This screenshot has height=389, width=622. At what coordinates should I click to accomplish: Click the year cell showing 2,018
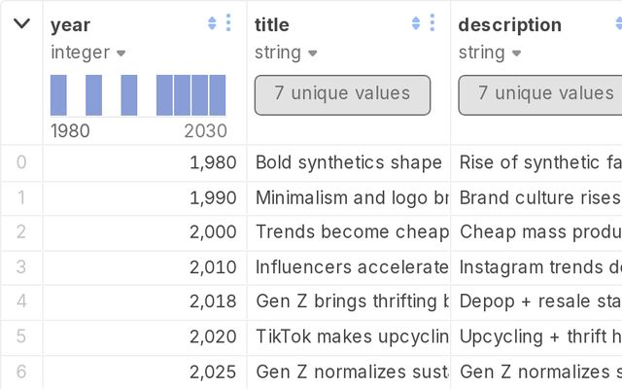tap(145, 301)
